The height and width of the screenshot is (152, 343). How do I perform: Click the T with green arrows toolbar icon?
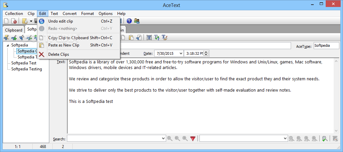157,38
